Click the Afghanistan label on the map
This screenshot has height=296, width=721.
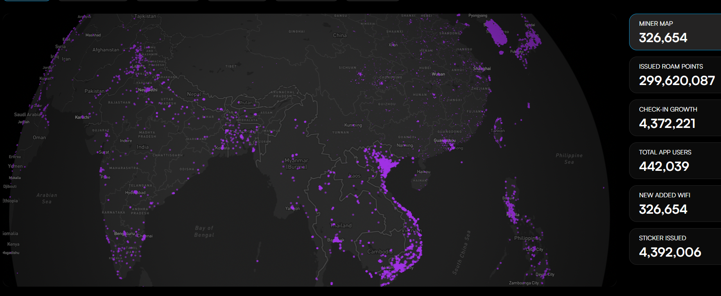[x=106, y=50]
